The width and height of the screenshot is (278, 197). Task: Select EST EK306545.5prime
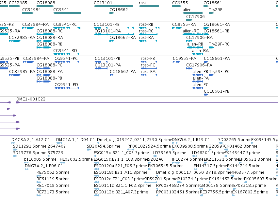(166, 166)
